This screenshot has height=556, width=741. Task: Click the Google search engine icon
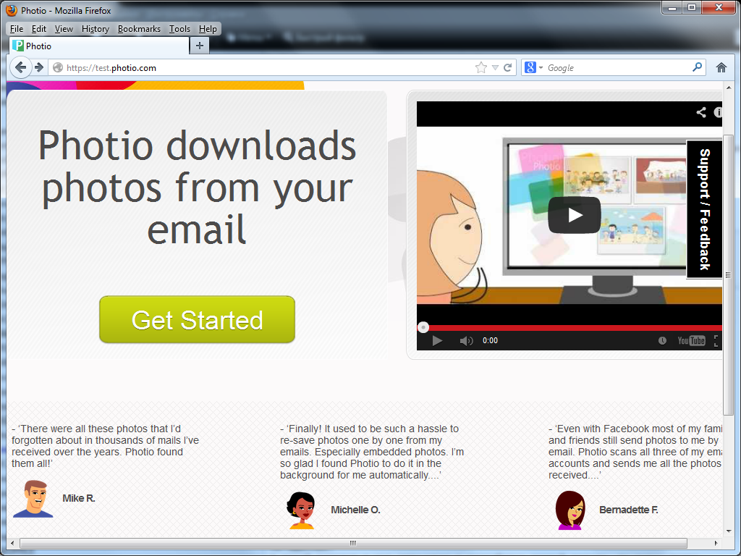530,67
